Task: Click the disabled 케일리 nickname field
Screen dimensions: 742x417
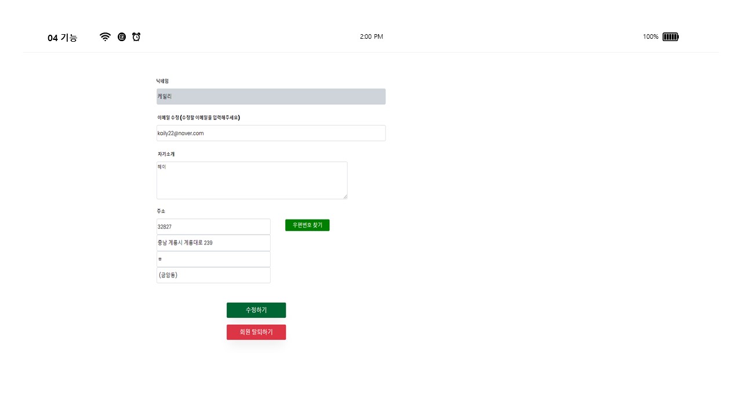Action: 271,96
